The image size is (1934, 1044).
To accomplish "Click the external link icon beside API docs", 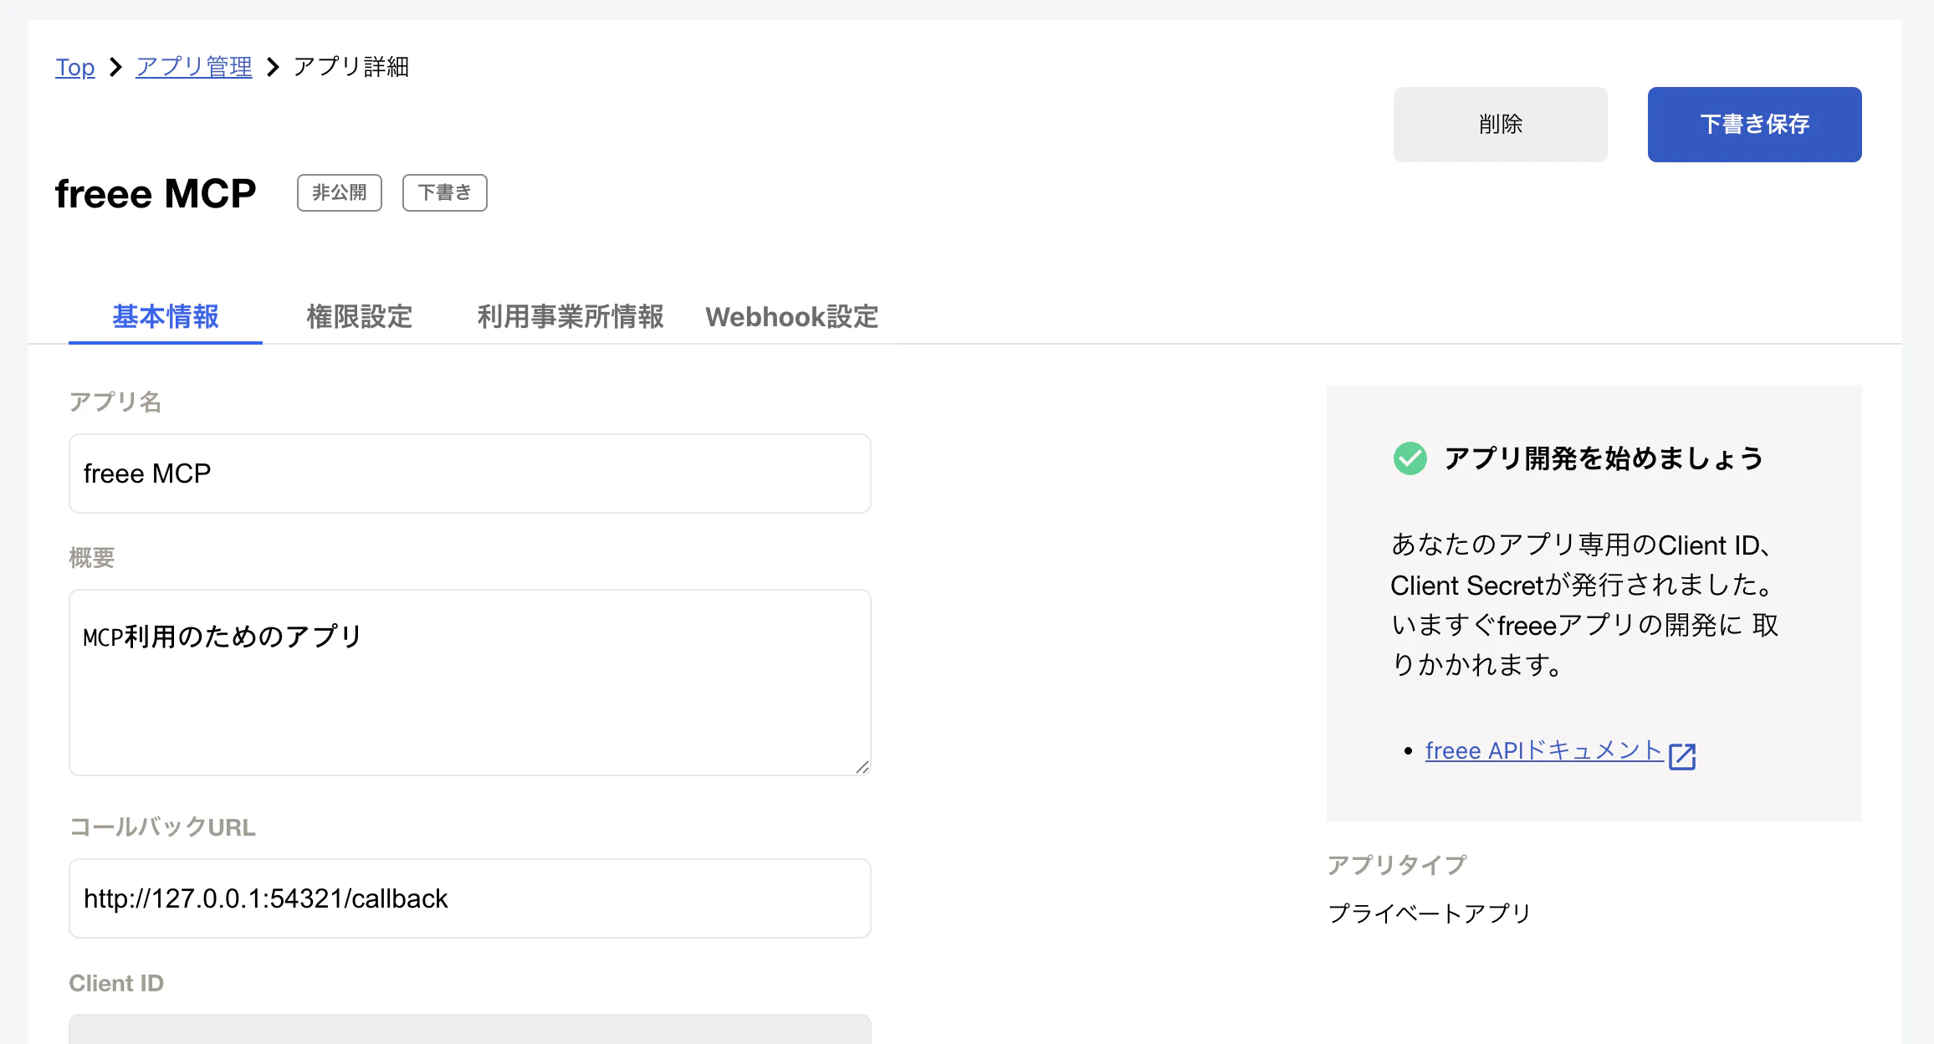I will [x=1681, y=755].
